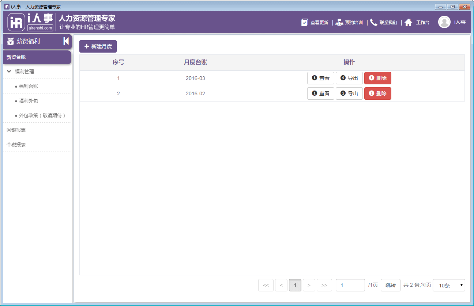The image size is (474, 306).
Task: Expand or collapse the 福利管理 section
Action: (x=24, y=72)
